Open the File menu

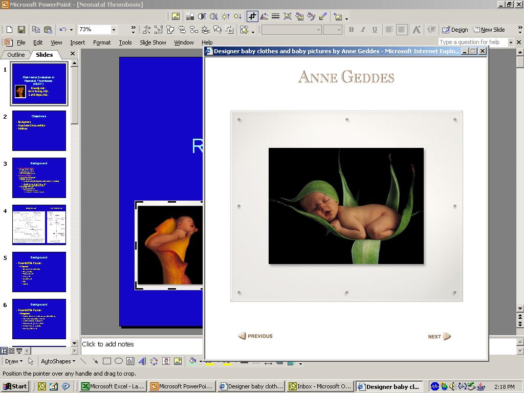(x=21, y=42)
